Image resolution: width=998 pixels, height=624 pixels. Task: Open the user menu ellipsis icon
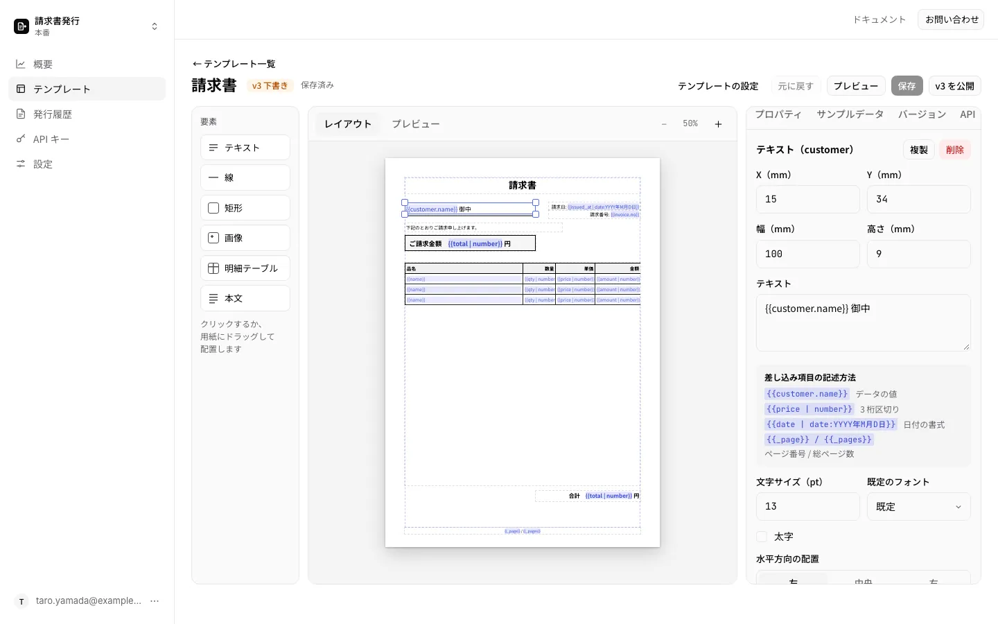tap(155, 601)
